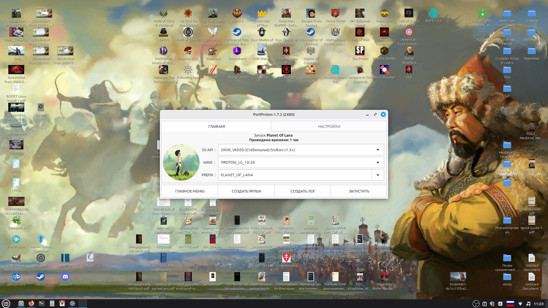Open the Calculator from the taskbar
This screenshot has height=308, width=548.
point(52,303)
